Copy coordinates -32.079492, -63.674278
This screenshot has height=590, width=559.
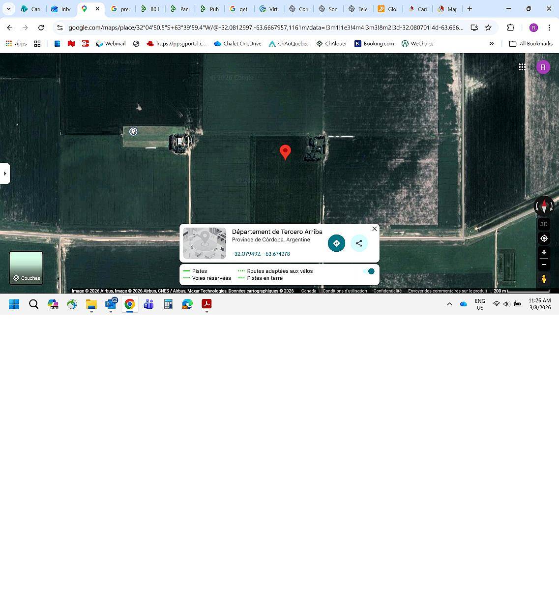(x=261, y=254)
